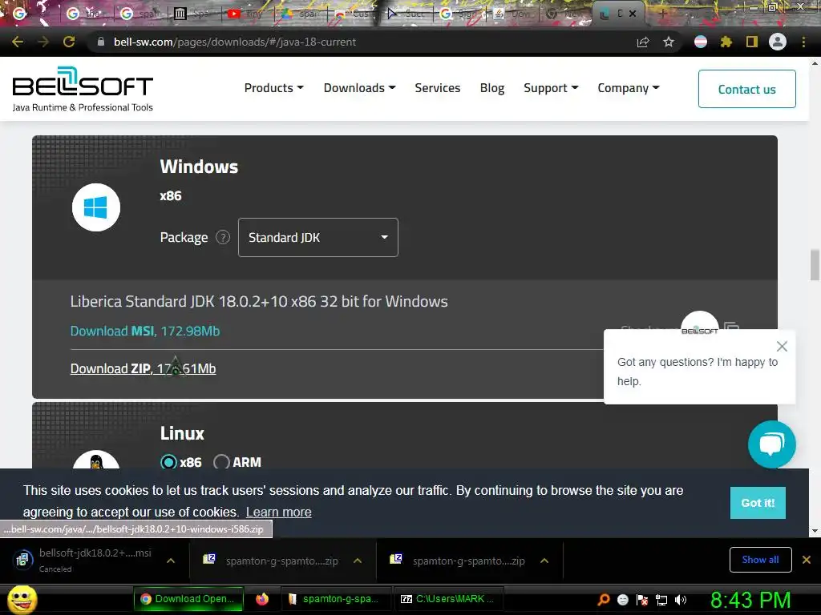Select the Linux ARM radio button

(221, 462)
